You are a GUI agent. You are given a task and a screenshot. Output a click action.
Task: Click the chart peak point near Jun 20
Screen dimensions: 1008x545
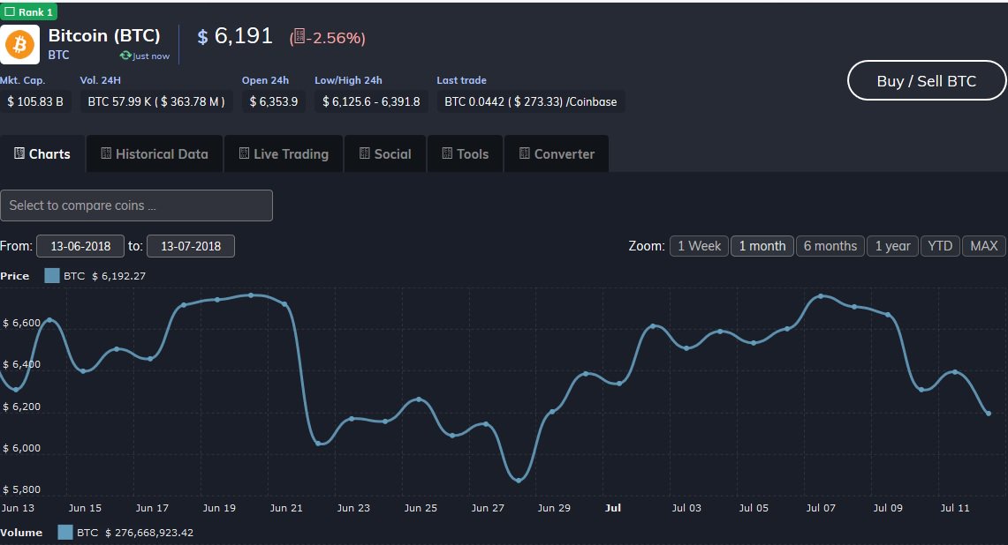(x=251, y=295)
